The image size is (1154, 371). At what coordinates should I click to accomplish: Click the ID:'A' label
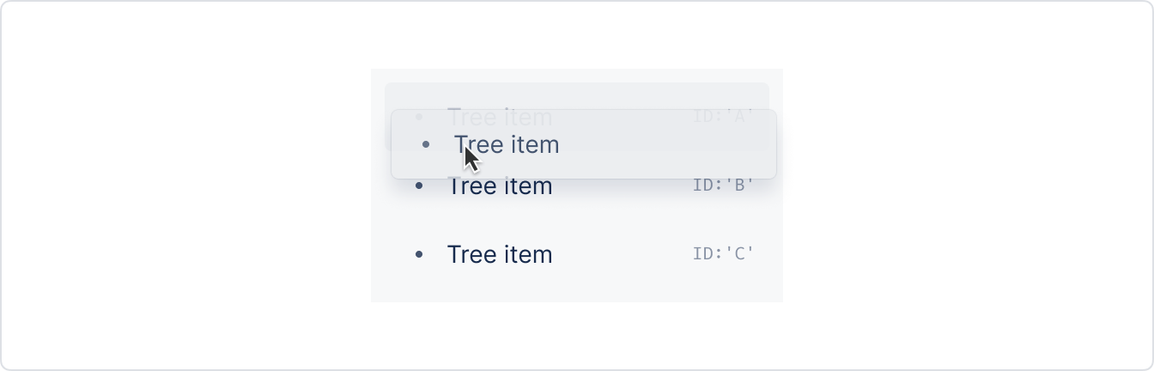(723, 116)
